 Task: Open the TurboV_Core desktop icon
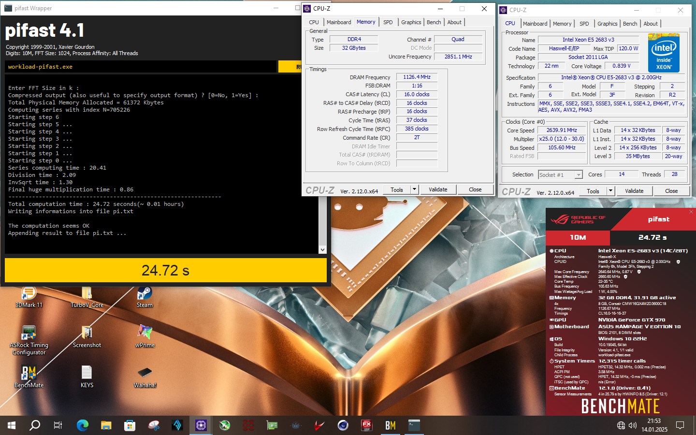87,297
